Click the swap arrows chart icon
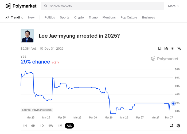 click(172, 126)
